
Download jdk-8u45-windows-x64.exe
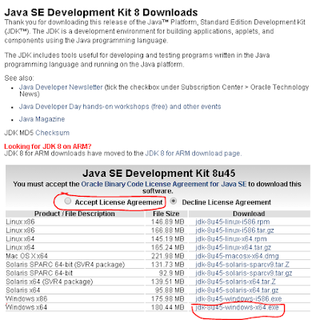[x=237, y=307]
